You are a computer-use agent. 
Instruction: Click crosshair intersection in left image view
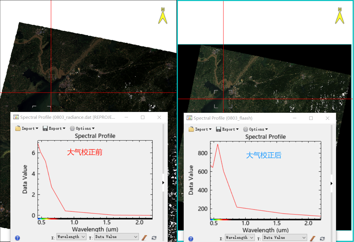coord(51,92)
